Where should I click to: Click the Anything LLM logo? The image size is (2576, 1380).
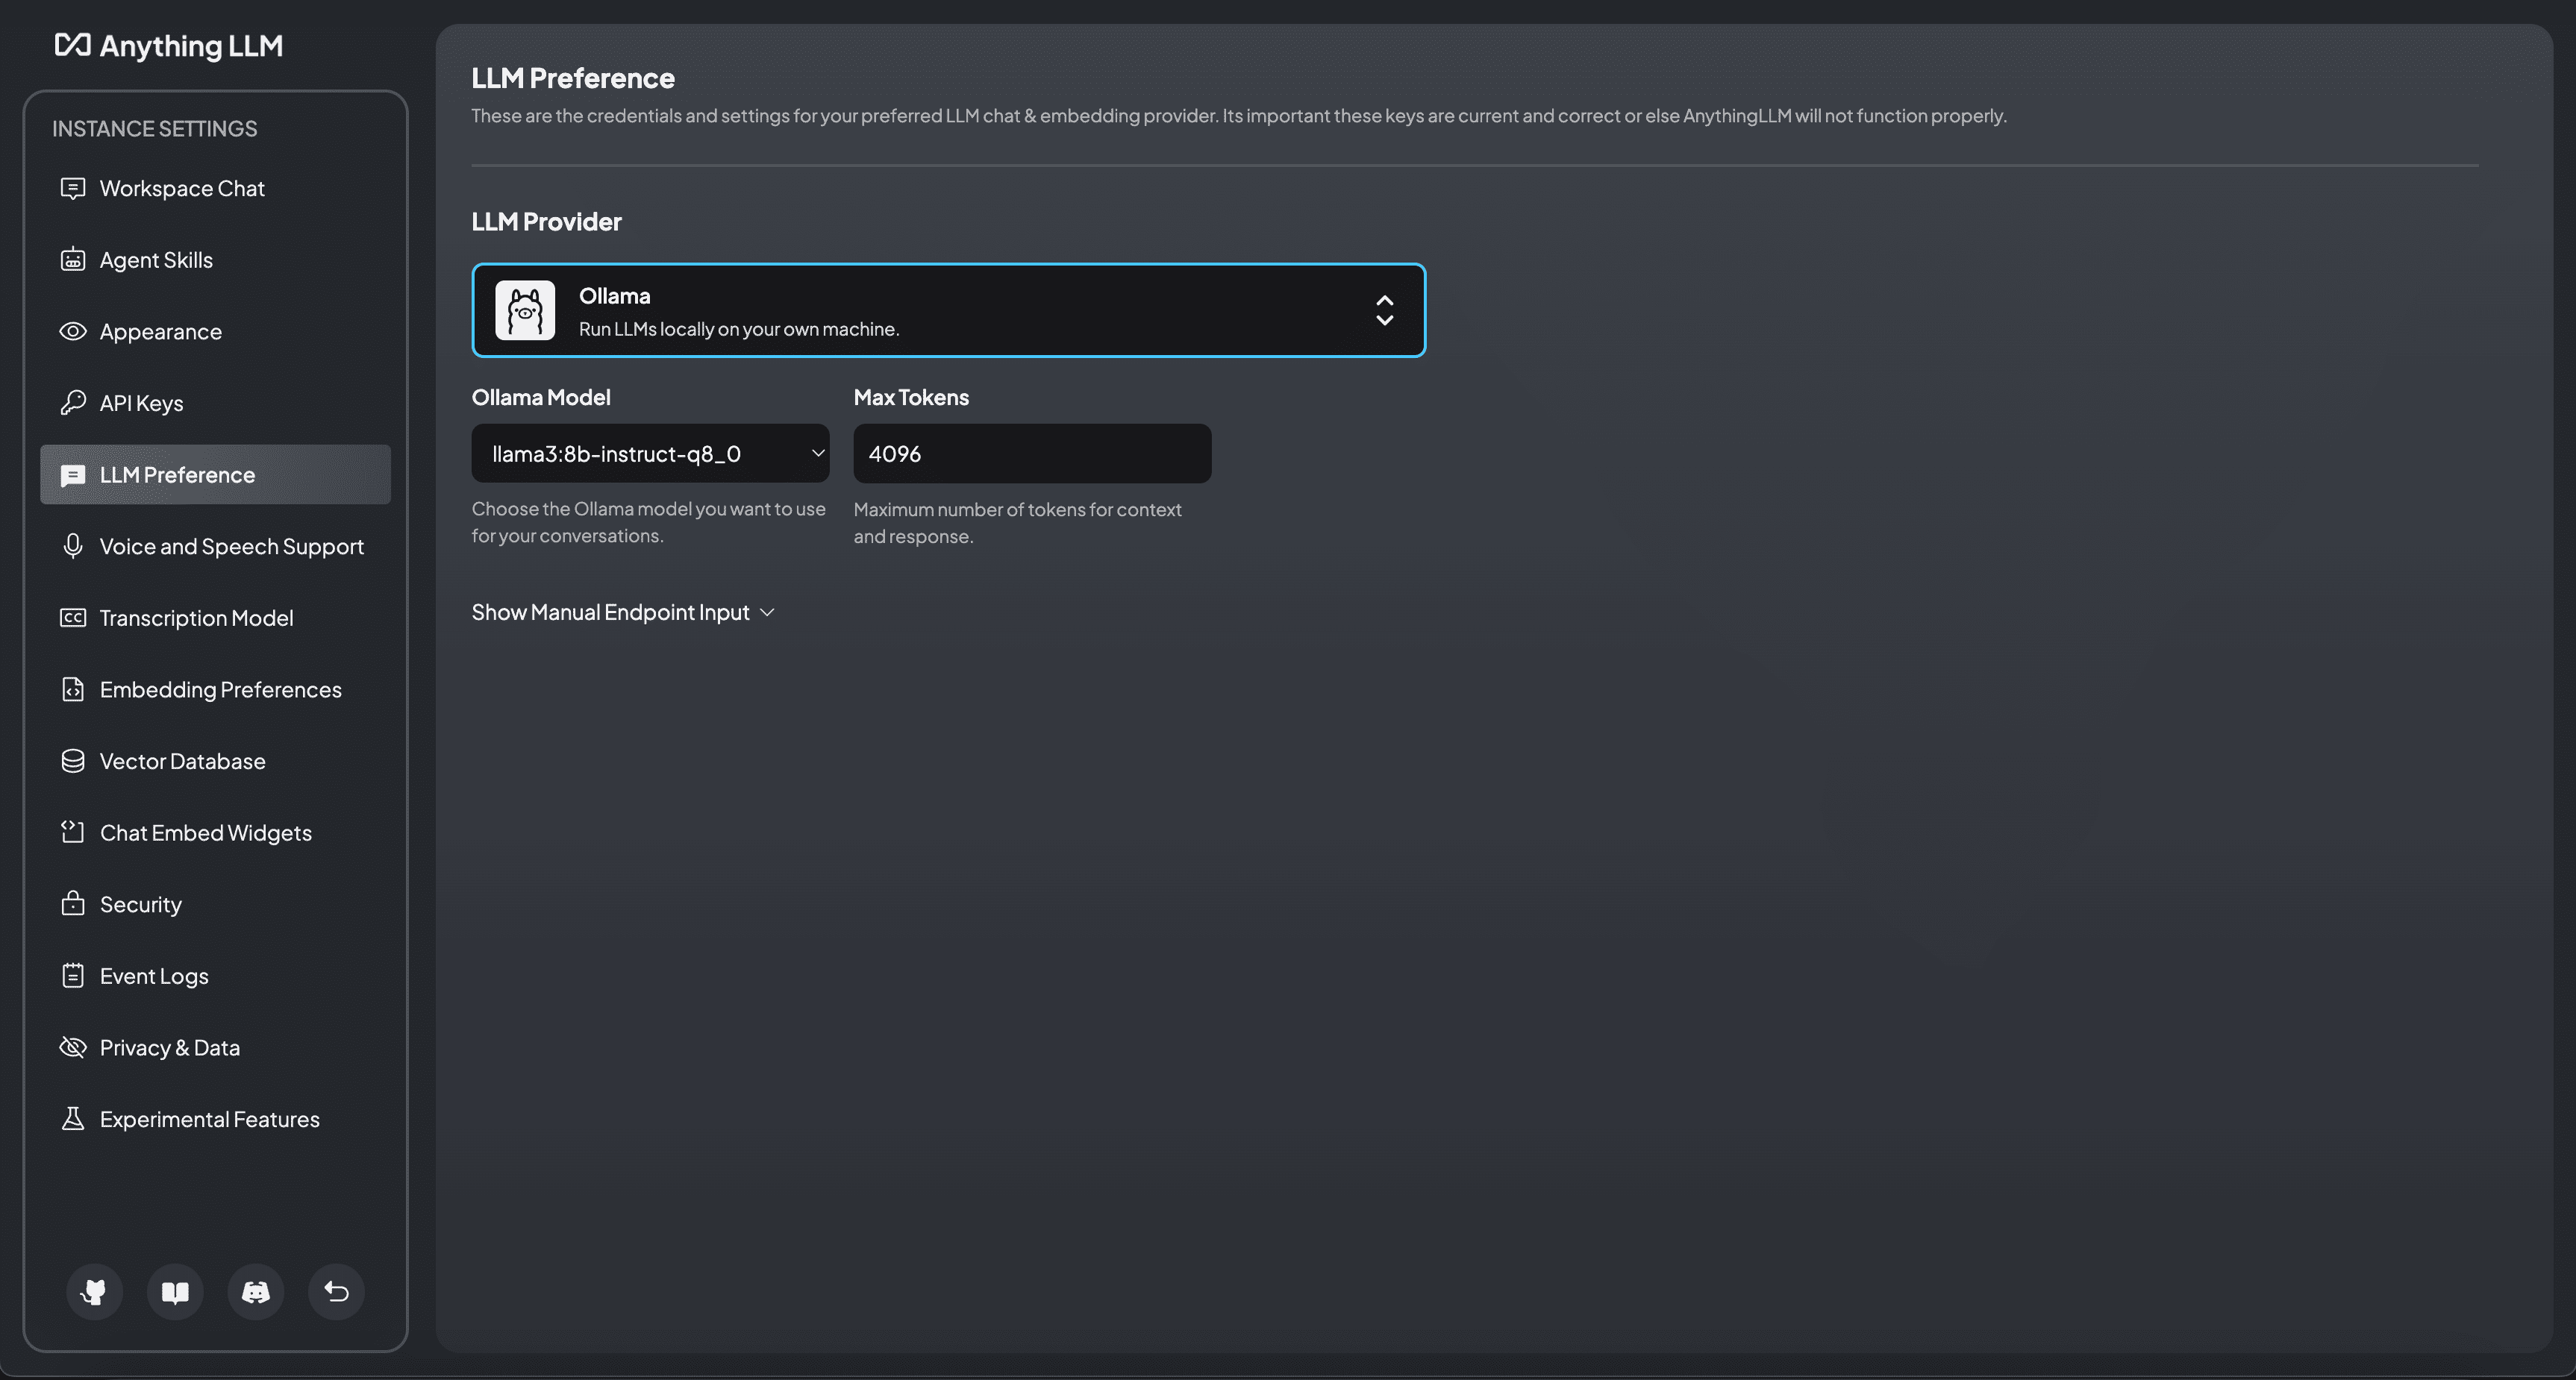pyautogui.click(x=168, y=46)
